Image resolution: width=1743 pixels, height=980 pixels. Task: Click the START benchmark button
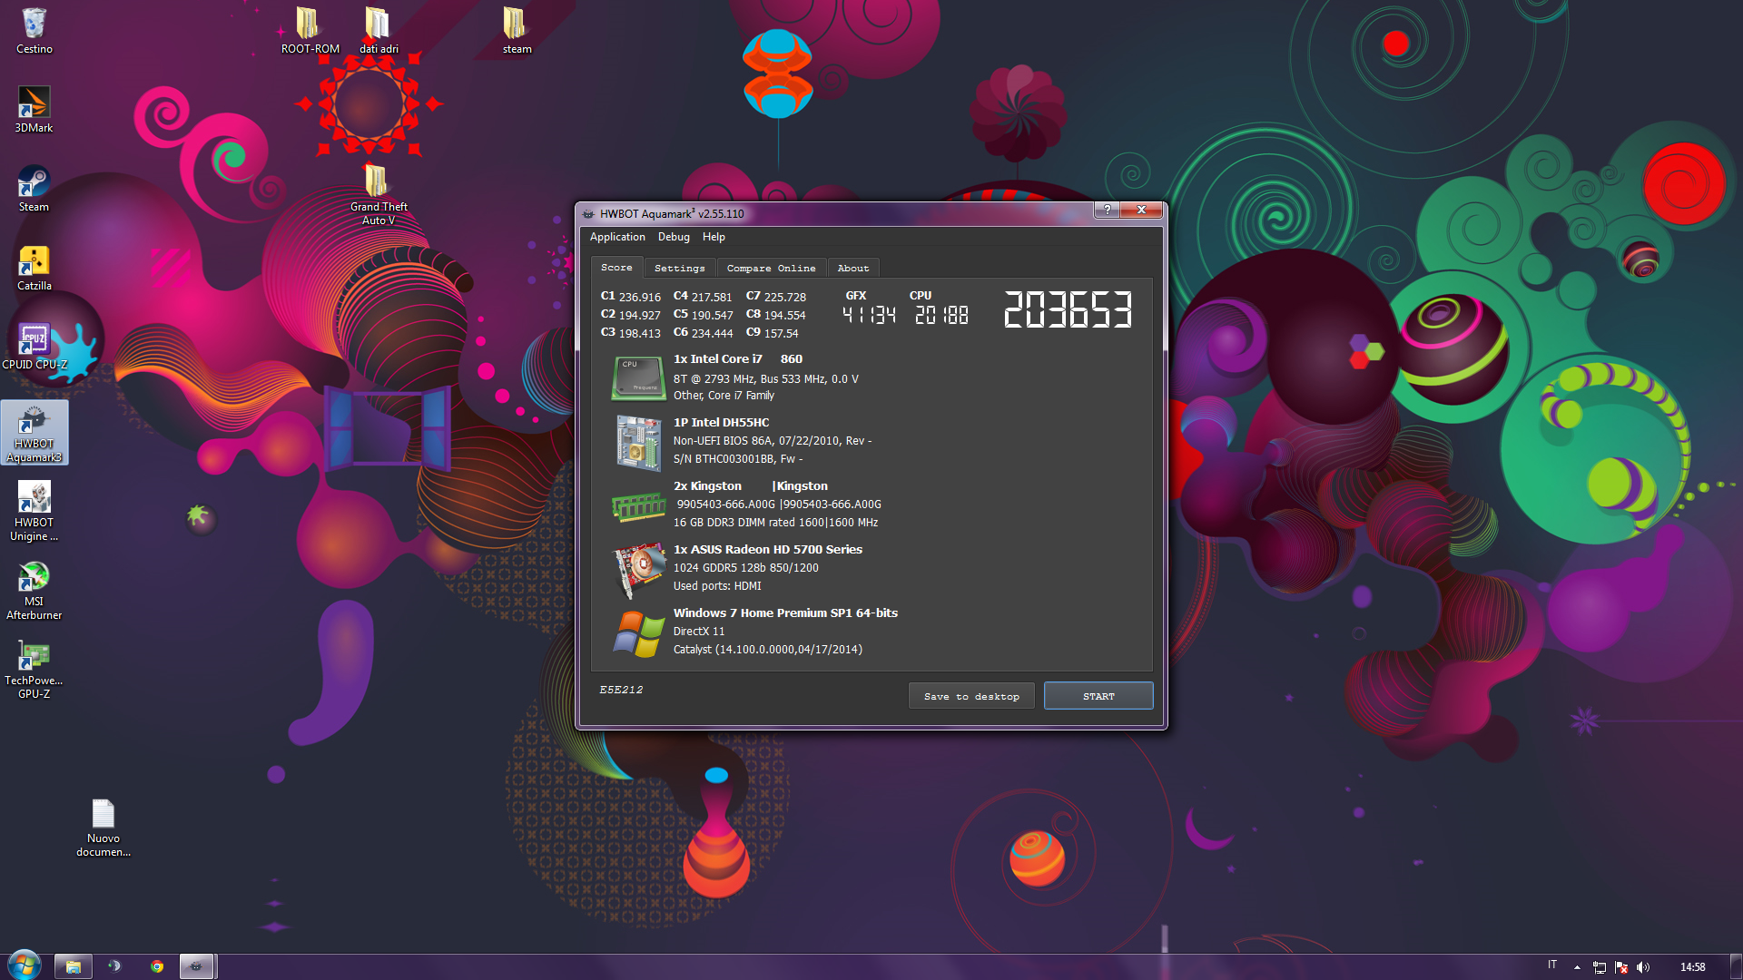(1098, 696)
